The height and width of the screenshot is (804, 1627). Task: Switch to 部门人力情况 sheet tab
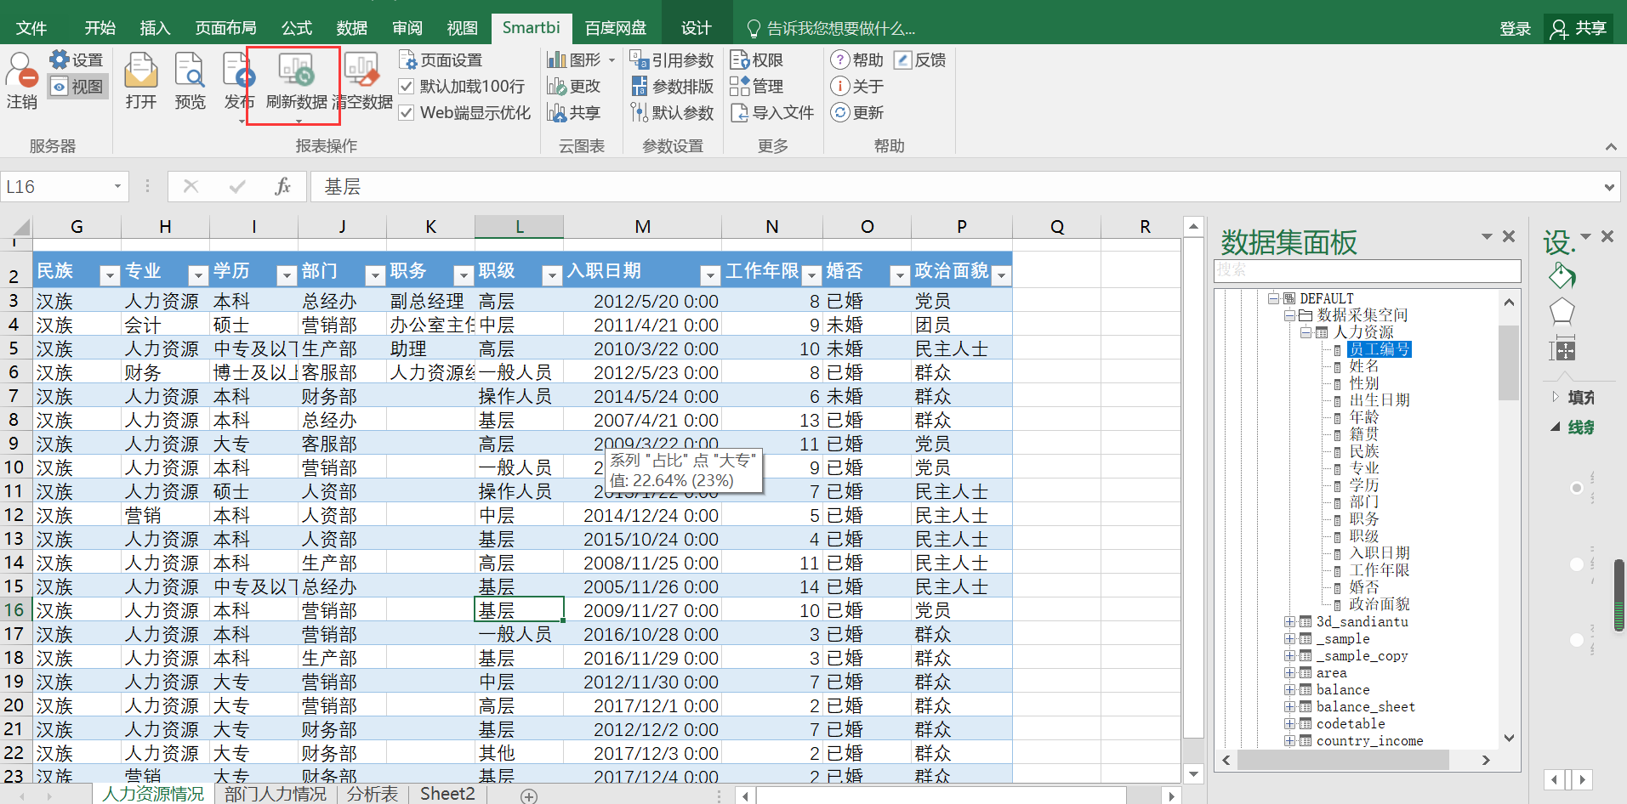click(275, 794)
